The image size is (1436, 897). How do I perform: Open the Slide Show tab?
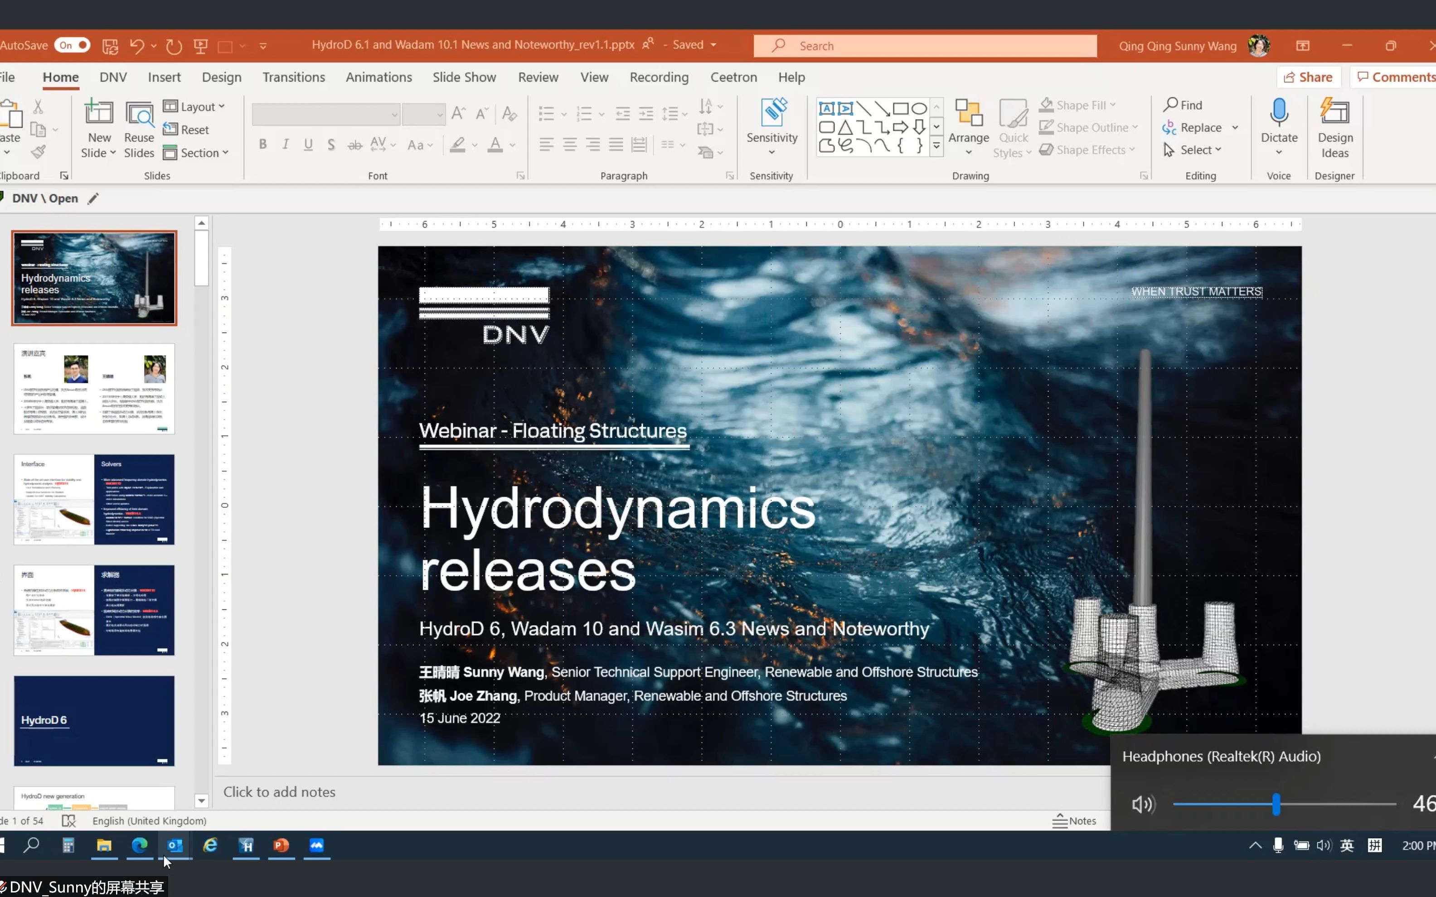point(464,77)
